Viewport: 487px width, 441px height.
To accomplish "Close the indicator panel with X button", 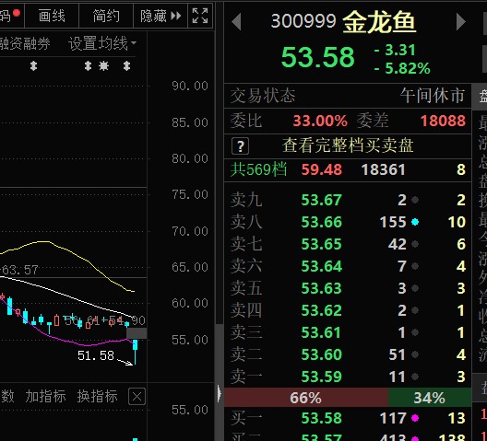I will point(137,396).
